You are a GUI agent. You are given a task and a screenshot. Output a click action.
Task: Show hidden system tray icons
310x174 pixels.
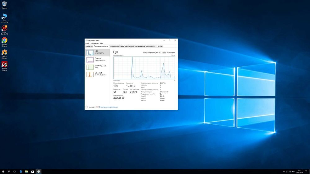tap(284, 172)
